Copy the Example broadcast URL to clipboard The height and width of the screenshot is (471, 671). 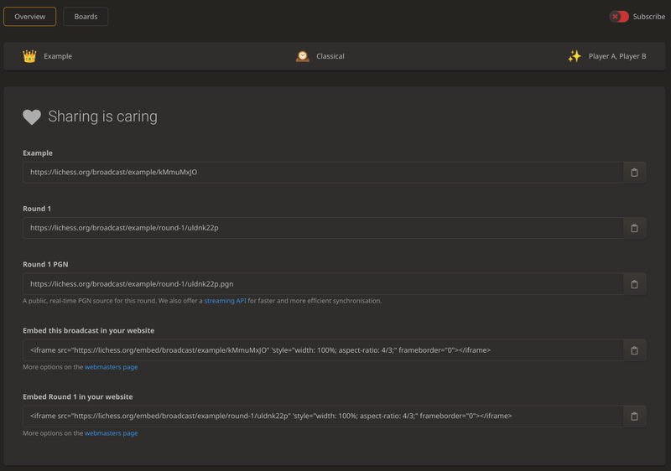634,173
